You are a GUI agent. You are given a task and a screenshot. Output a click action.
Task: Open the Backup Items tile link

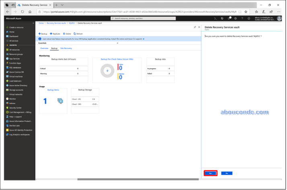tap(53, 90)
